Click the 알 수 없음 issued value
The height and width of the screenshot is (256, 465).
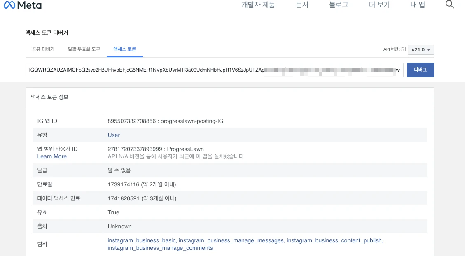point(119,170)
